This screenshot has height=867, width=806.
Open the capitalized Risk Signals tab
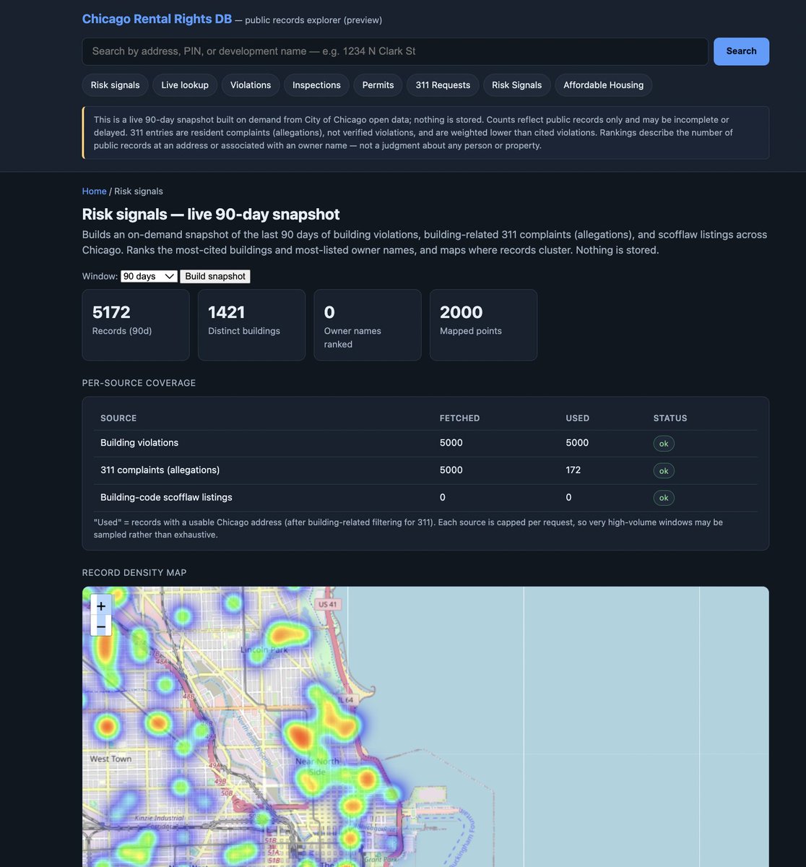point(517,85)
